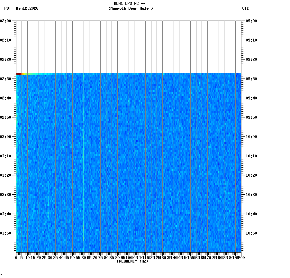The image size is (290, 278).
Task: Click the frequency axis label 20
Action: [x=39, y=258]
